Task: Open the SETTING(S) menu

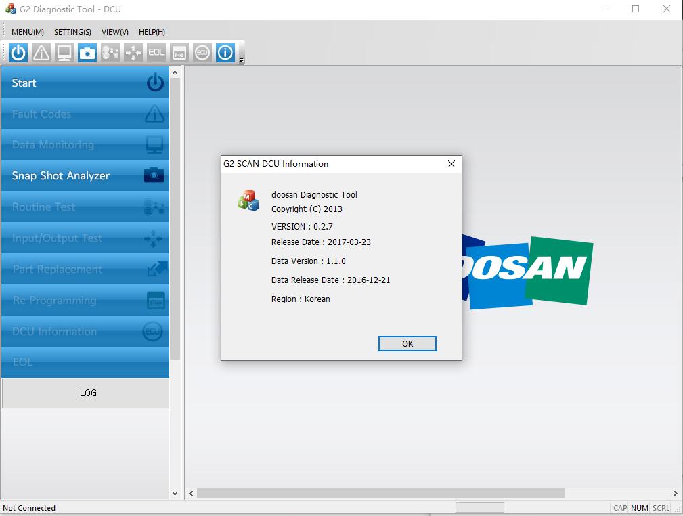Action: [72, 32]
